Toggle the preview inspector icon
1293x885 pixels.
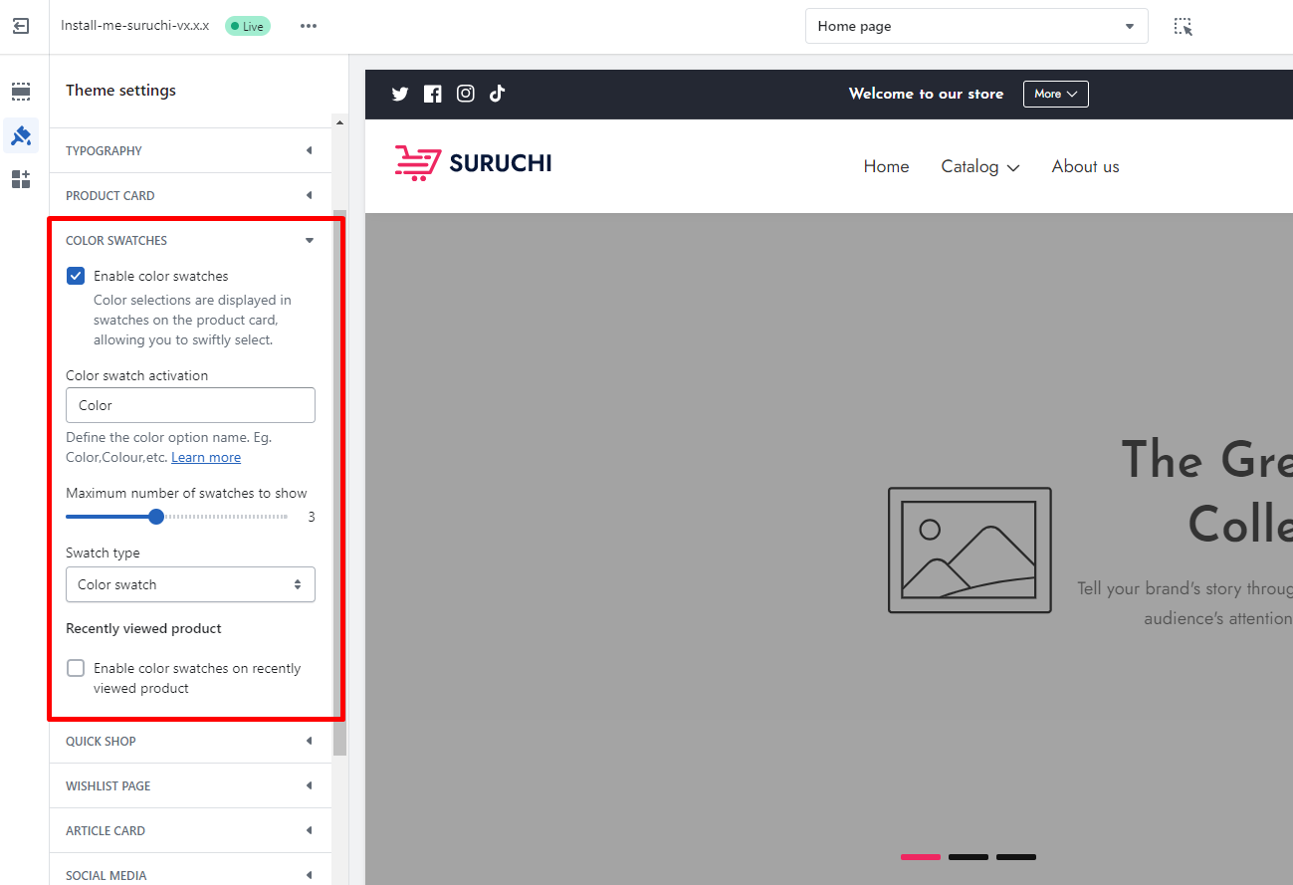point(1183,27)
